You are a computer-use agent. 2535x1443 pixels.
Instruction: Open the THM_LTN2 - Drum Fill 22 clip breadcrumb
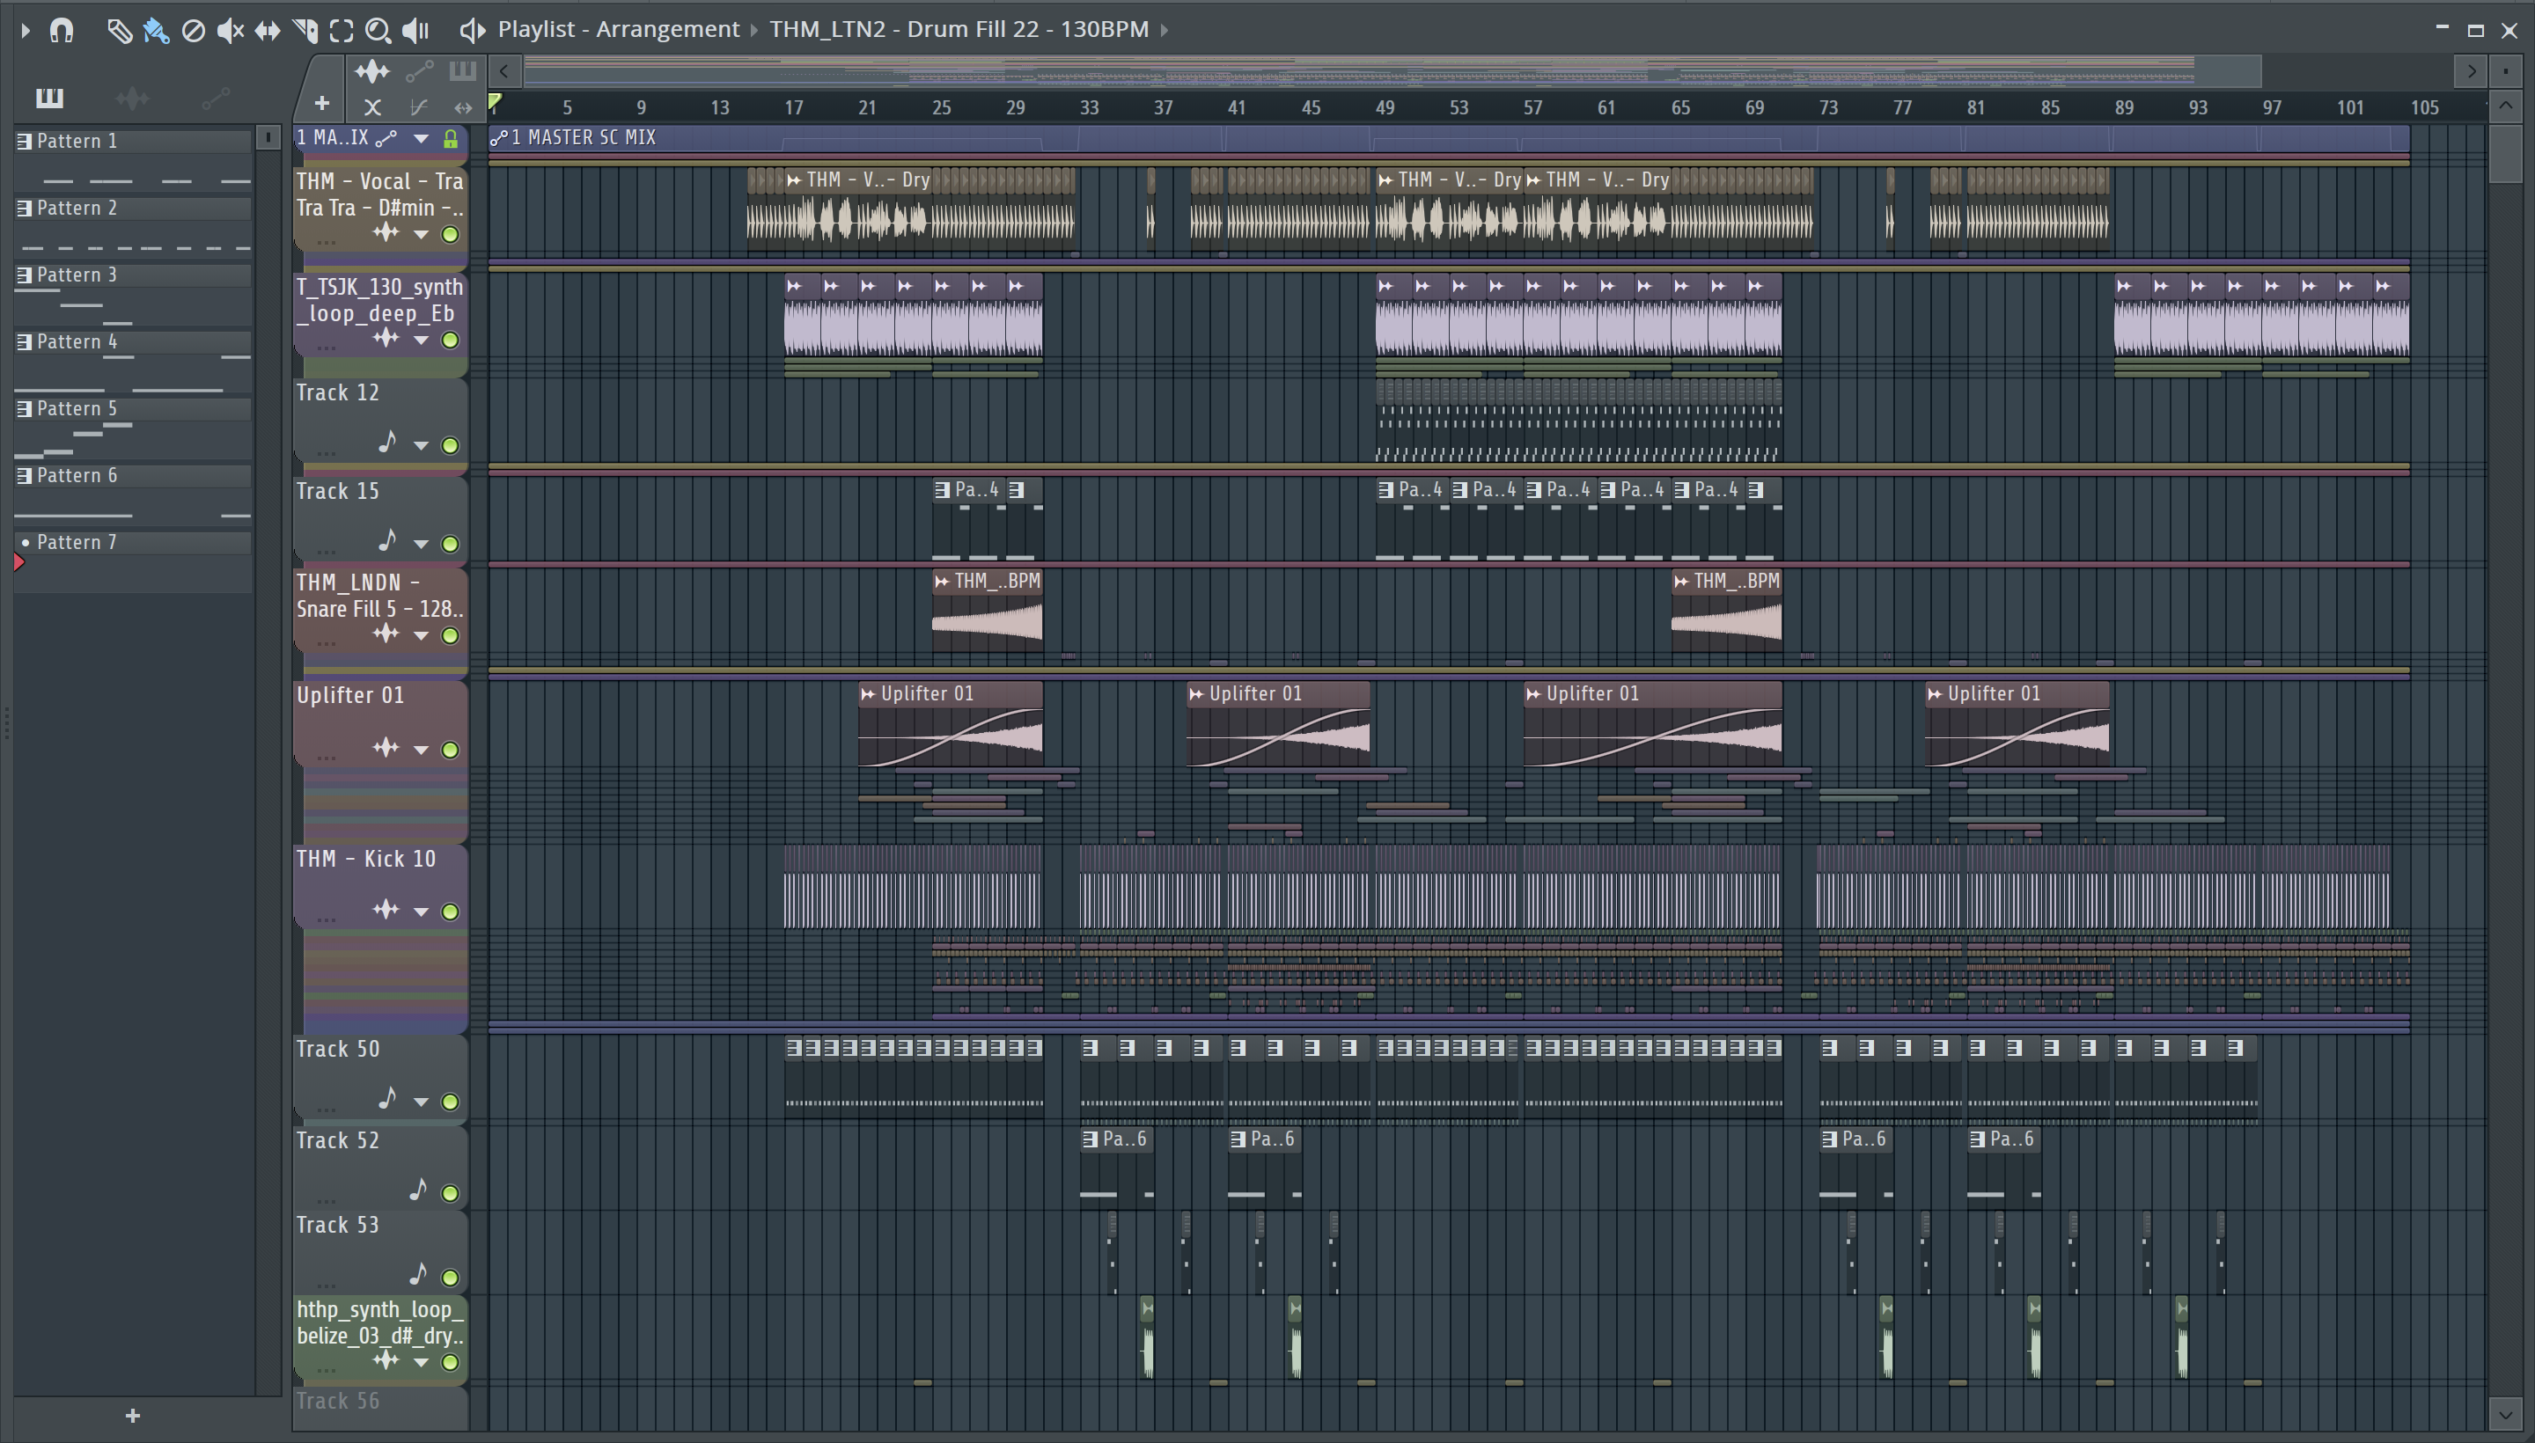[x=959, y=30]
